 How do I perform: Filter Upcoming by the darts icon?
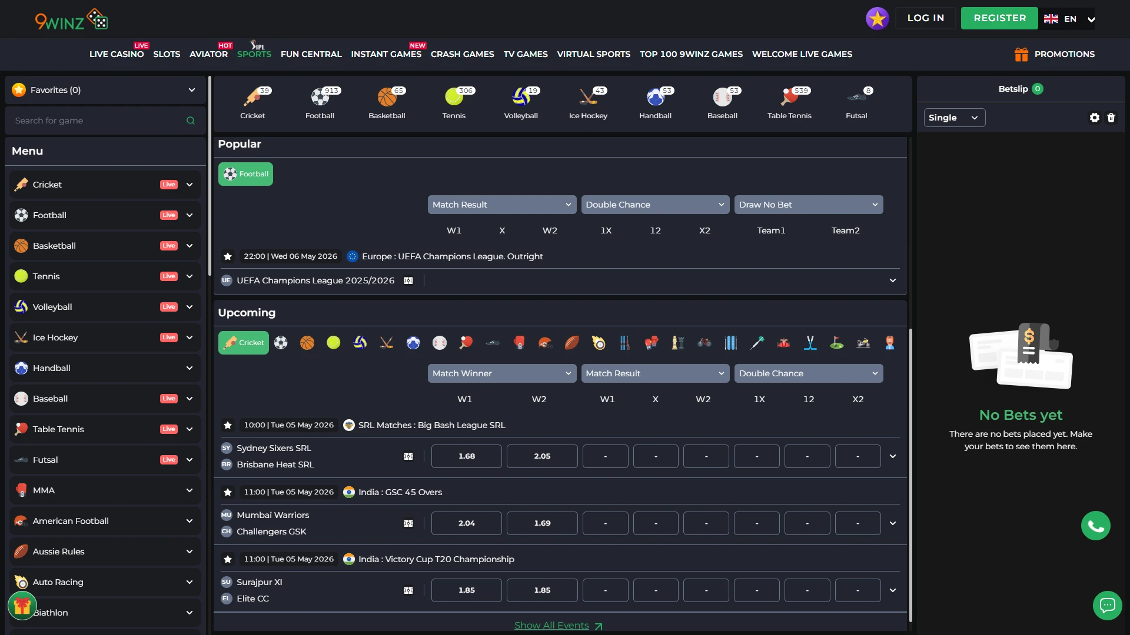point(757,343)
